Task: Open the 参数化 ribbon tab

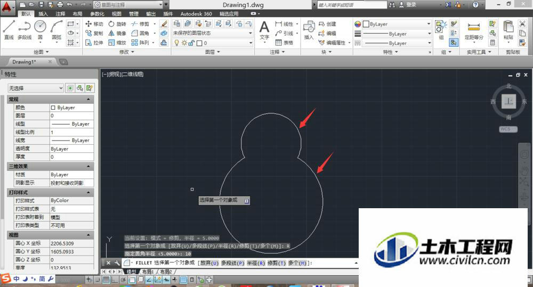Action: coord(97,14)
